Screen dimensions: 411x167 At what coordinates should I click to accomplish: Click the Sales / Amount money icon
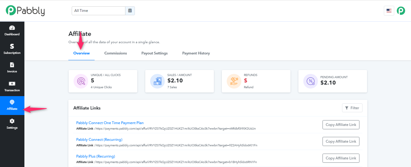[x=157, y=82]
